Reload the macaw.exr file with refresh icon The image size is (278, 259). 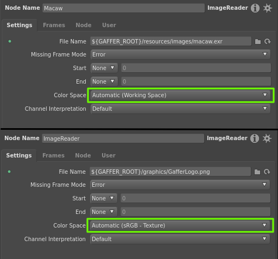point(267,42)
